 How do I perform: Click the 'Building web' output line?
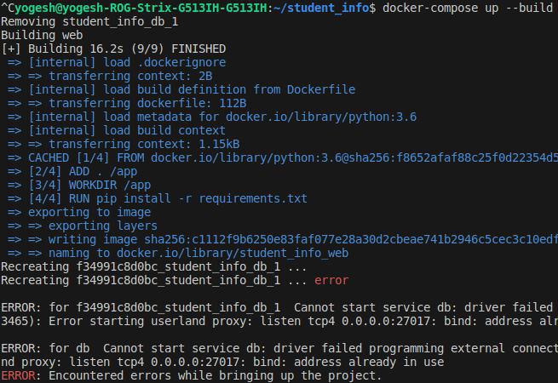(x=42, y=35)
